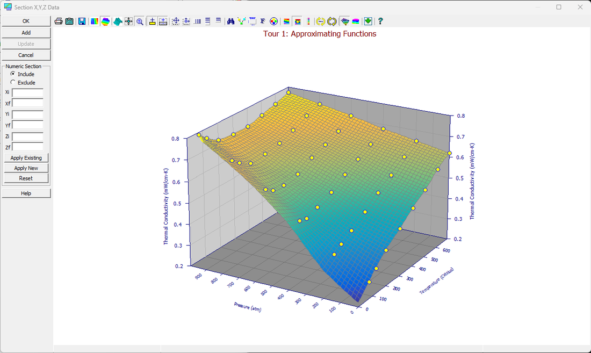Click the Yf input field

tap(27, 125)
